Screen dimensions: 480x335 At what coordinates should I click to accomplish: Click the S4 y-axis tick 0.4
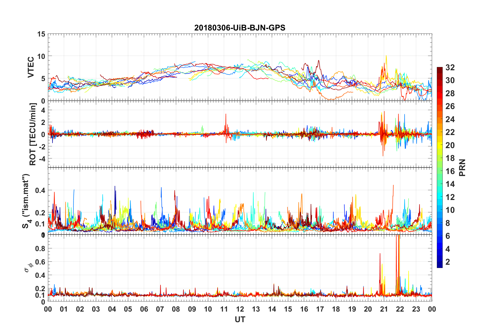(40, 190)
